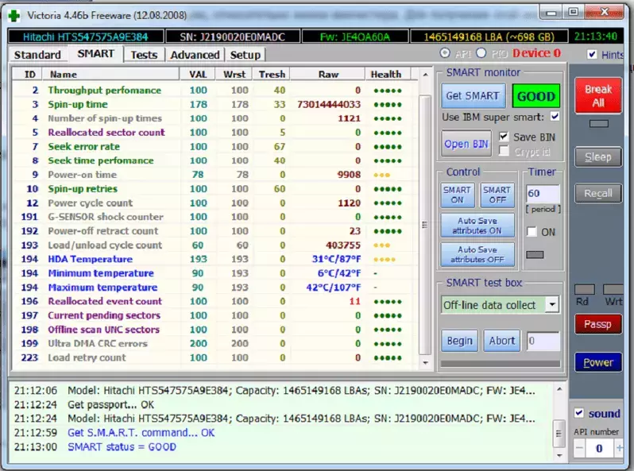Click SMART table vertical scrollbar thumb
Image resolution: width=634 pixels, height=471 pixels.
point(424,225)
